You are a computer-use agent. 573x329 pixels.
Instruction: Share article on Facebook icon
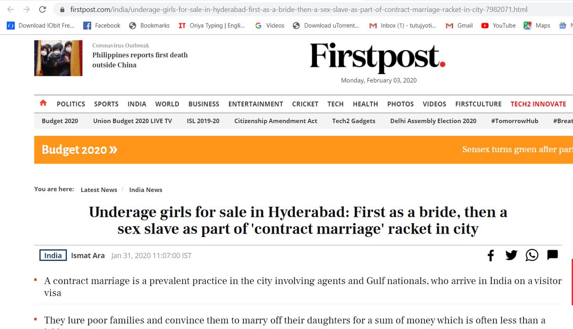point(490,255)
